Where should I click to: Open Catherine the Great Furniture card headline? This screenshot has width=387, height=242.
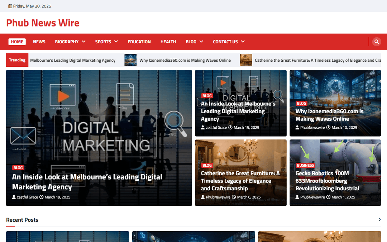[240, 181]
